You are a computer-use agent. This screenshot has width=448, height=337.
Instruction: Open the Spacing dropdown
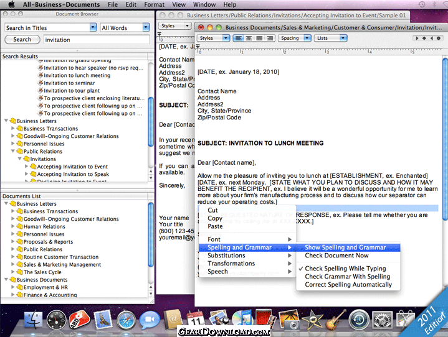click(x=295, y=38)
